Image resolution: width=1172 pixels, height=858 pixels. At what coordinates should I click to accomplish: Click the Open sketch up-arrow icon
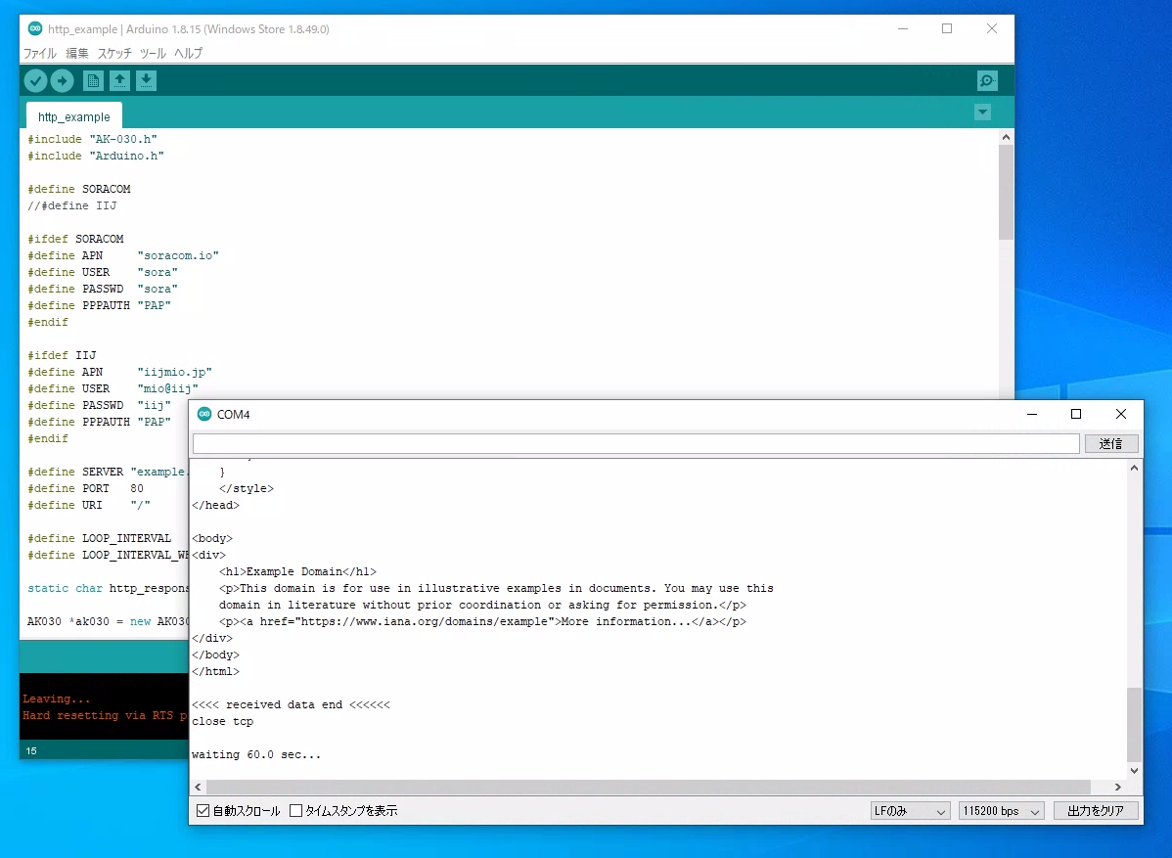click(x=119, y=81)
